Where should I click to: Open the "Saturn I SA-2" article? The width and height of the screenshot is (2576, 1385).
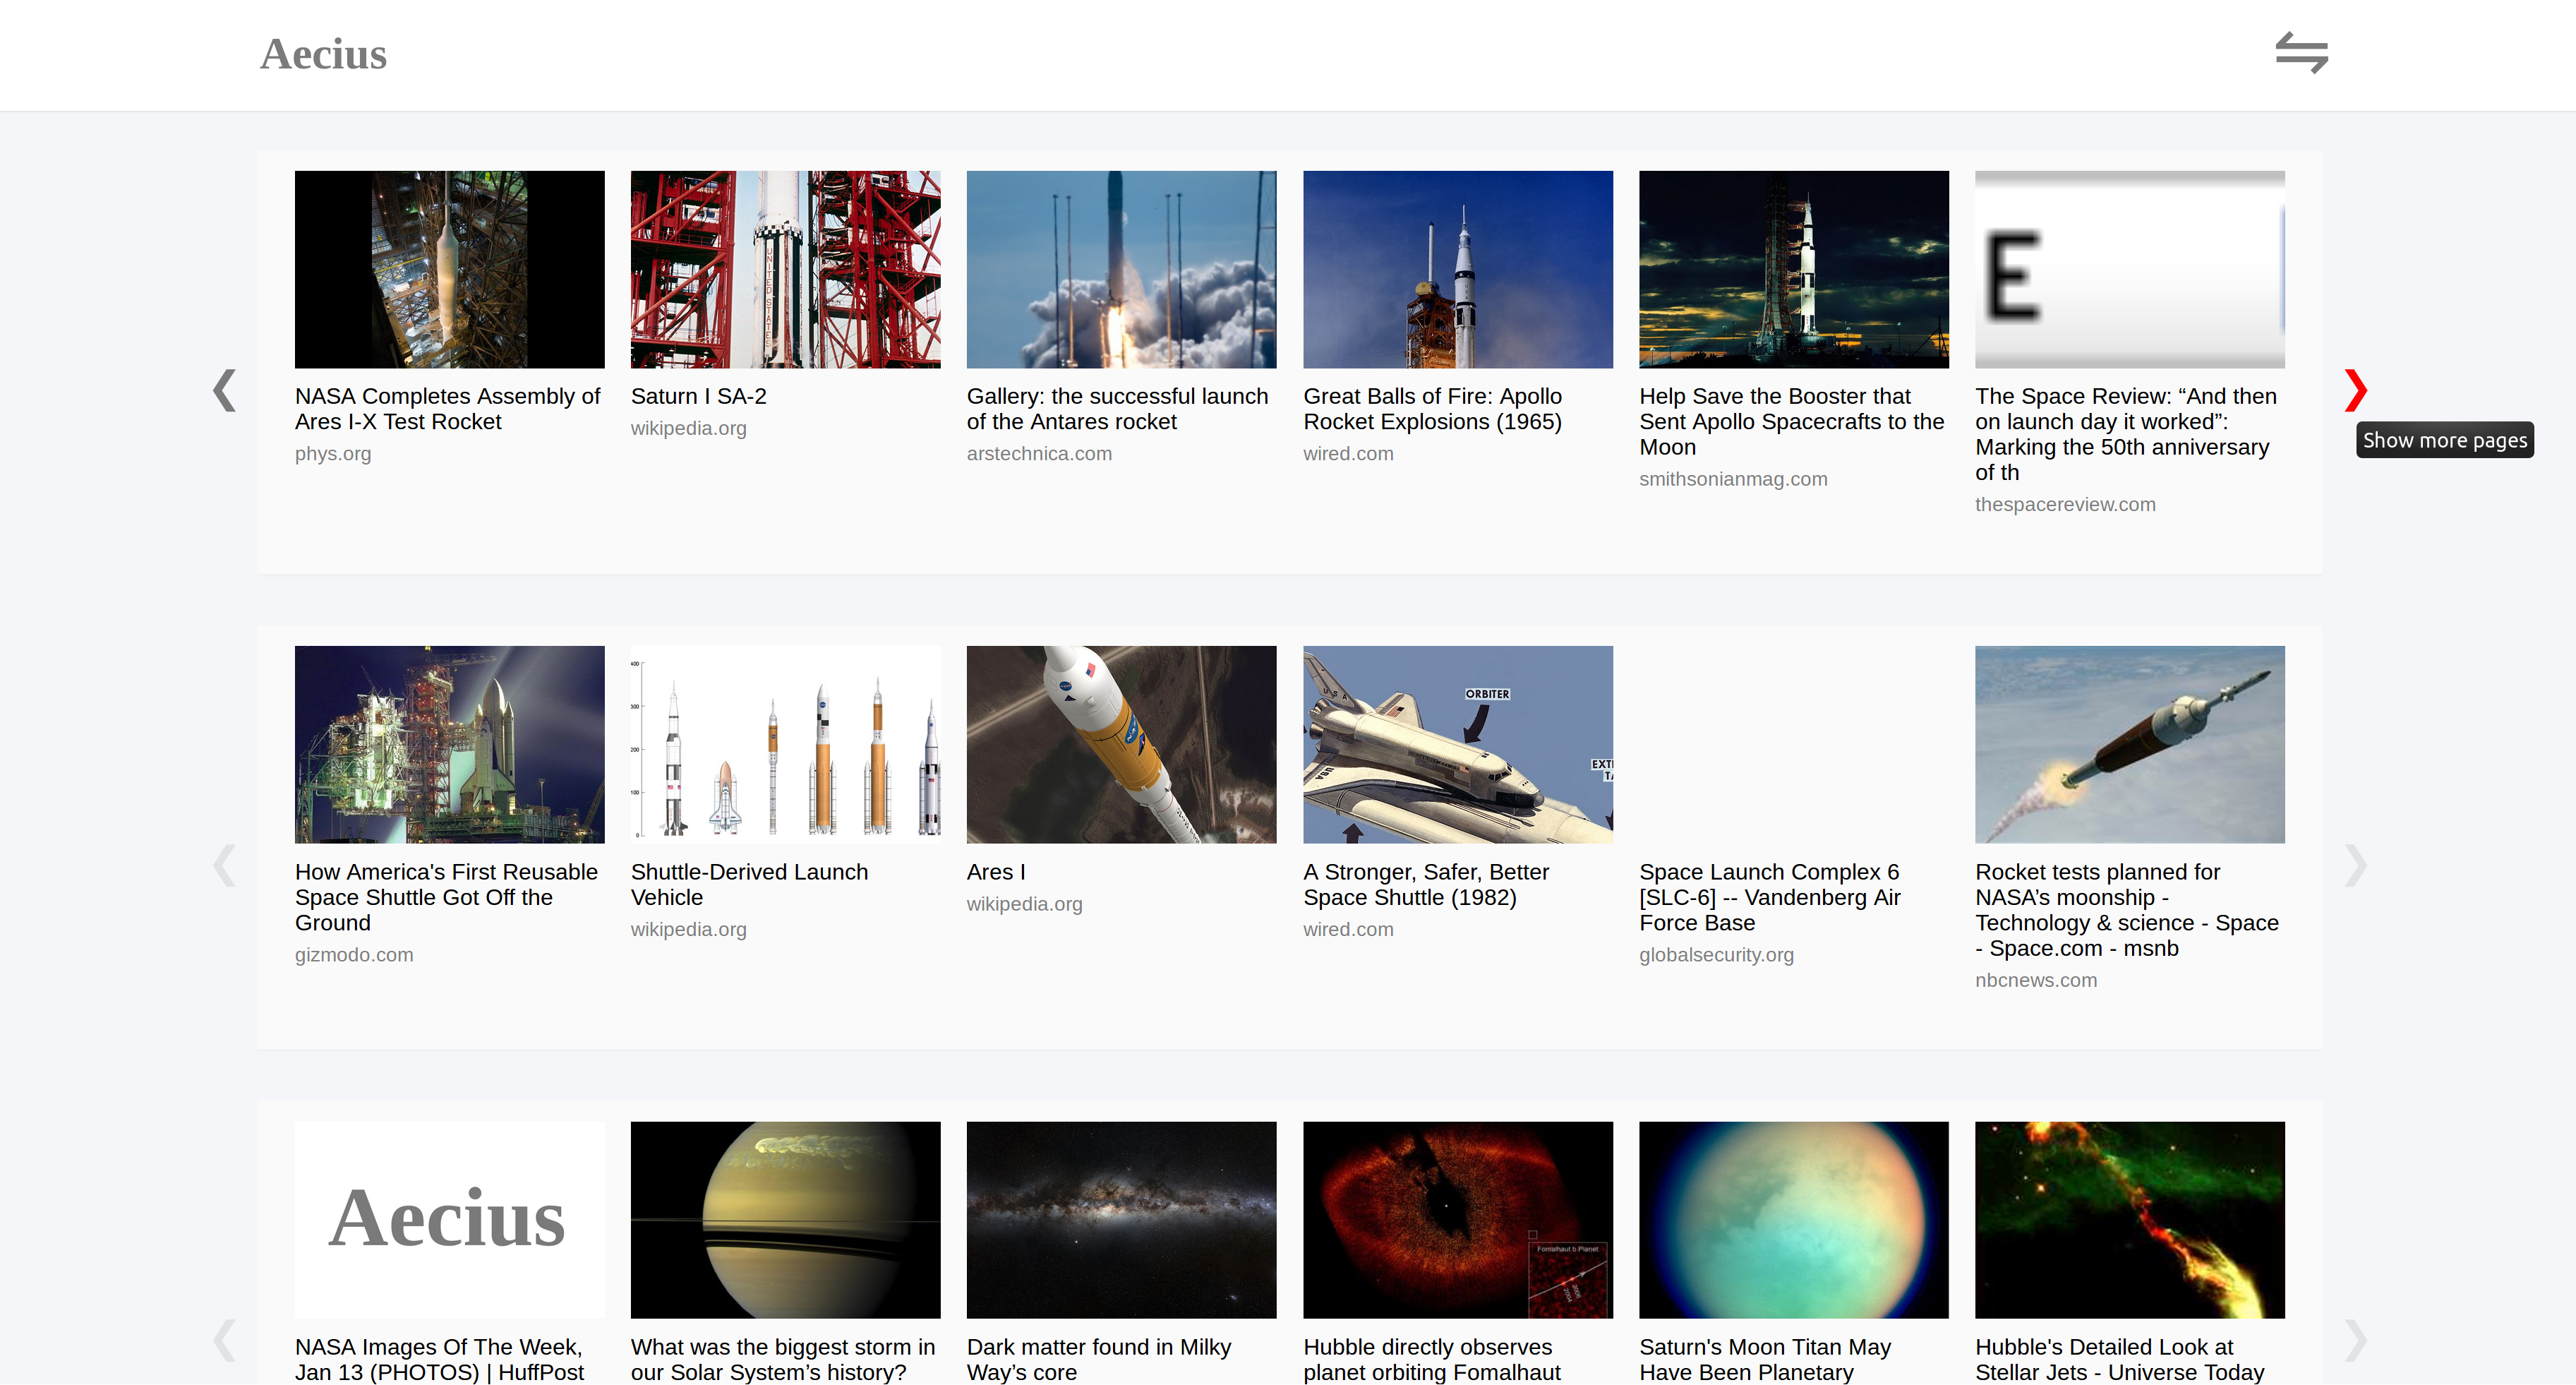(698, 396)
